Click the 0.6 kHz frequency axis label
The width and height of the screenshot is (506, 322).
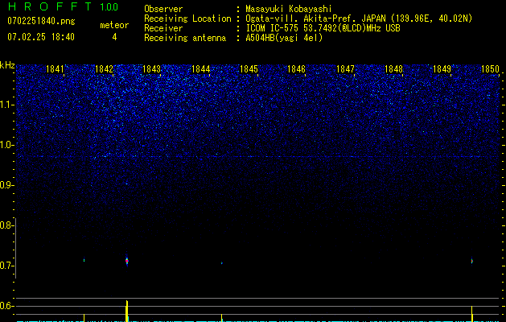(x=6, y=306)
